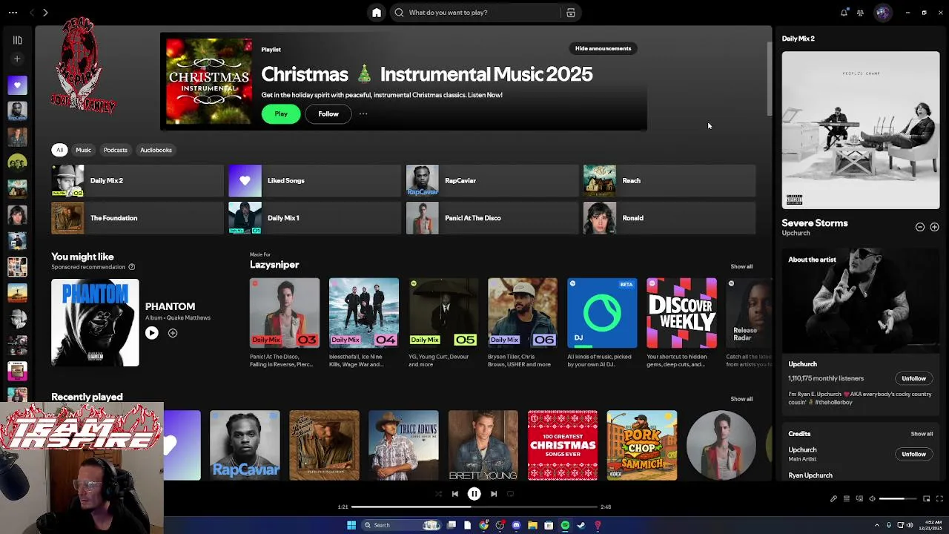Show hidden icons in Windows system tray
The image size is (949, 534).
[878, 525]
